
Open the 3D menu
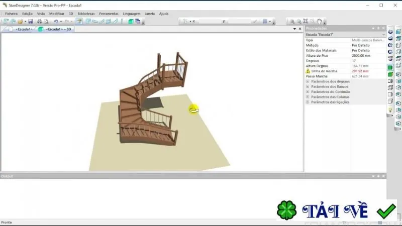click(x=71, y=14)
